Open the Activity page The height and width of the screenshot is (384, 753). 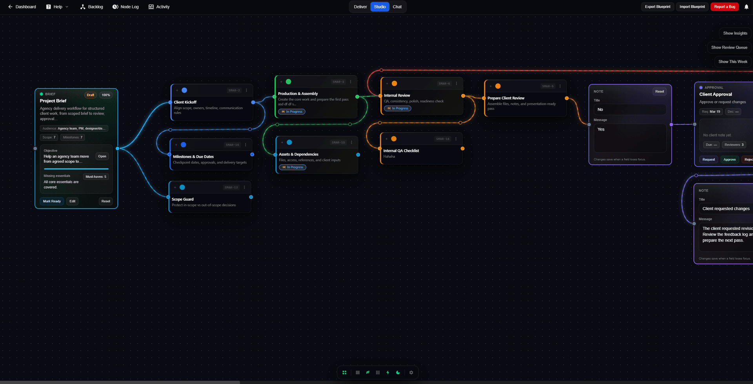point(159,7)
